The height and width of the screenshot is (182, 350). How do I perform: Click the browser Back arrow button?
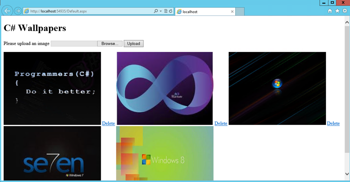point(7,11)
